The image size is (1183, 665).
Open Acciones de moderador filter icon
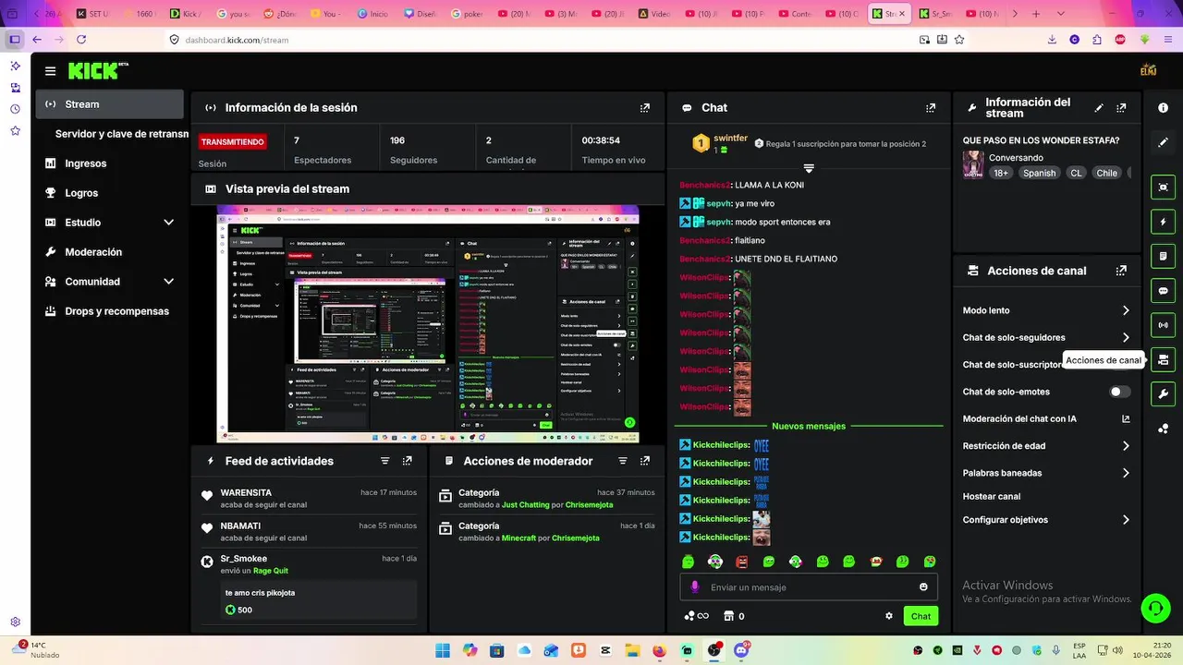click(x=623, y=461)
